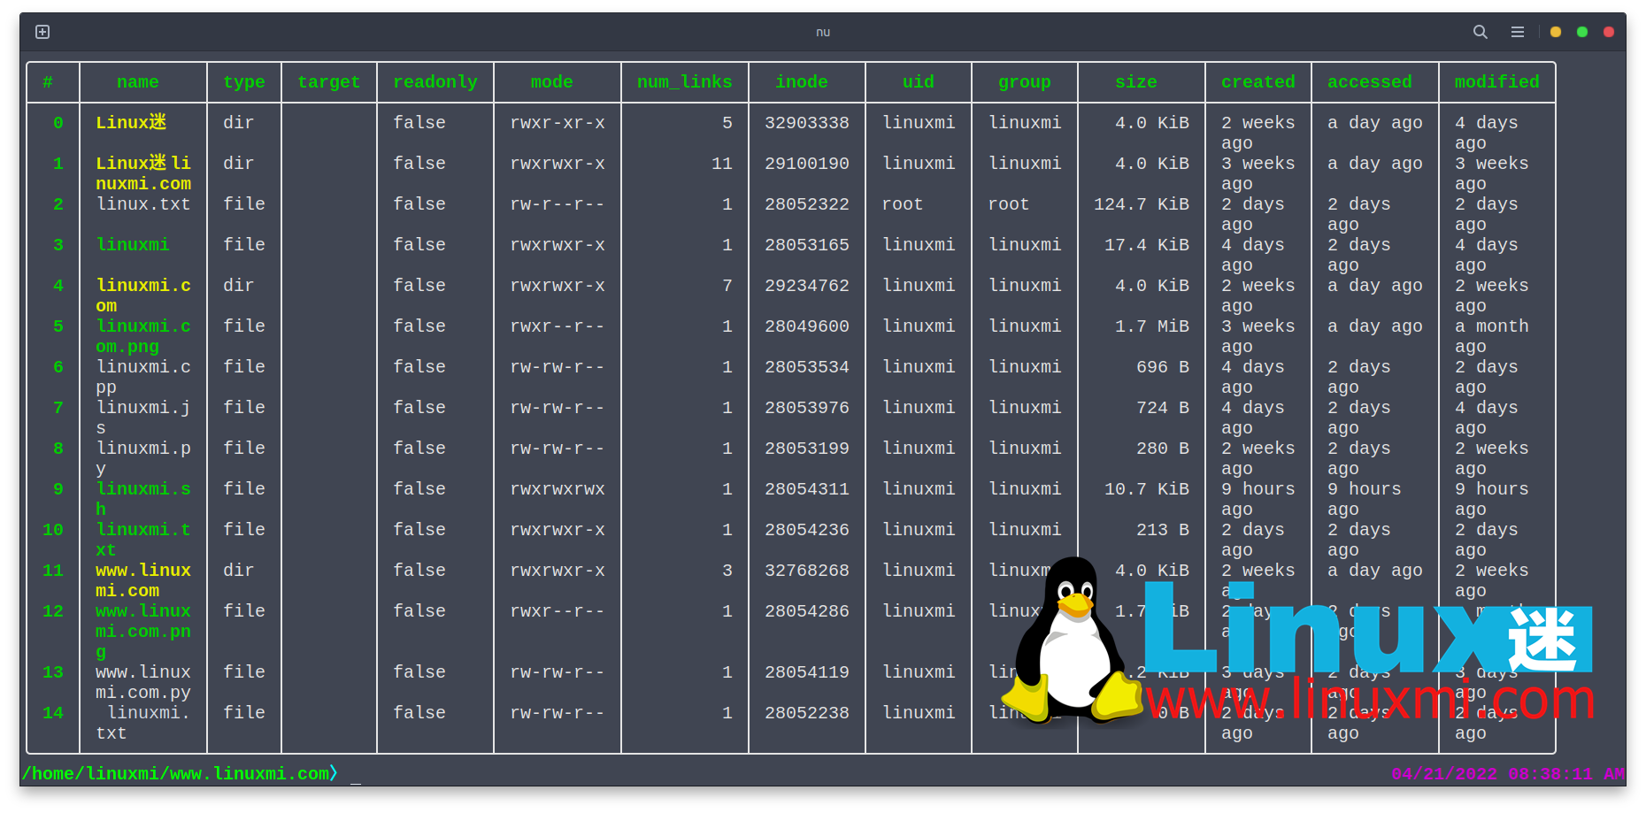Viewport: 1646px width, 813px height.
Task: Click inode value 28049600
Action: 807,326
